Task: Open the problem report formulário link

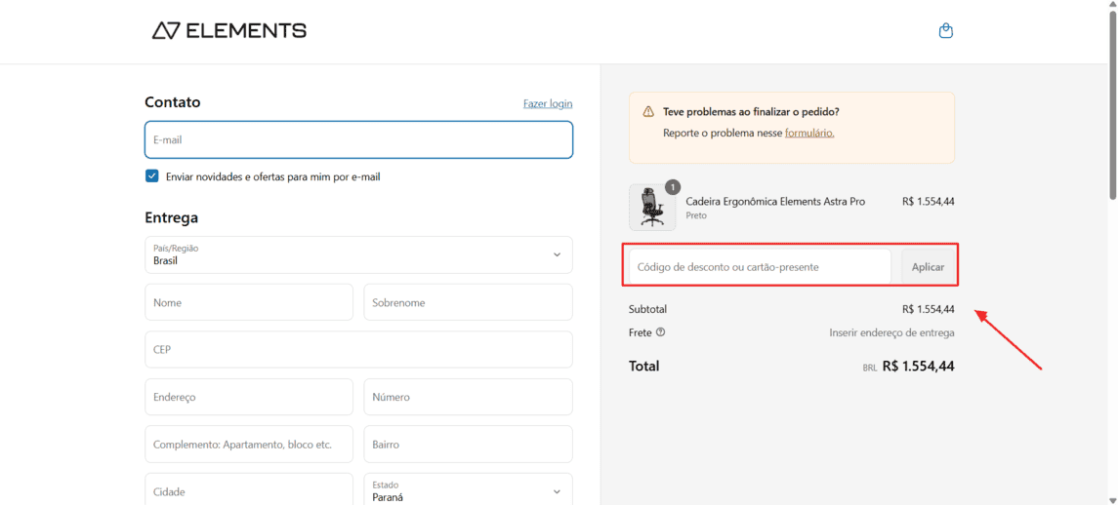Action: coord(809,133)
